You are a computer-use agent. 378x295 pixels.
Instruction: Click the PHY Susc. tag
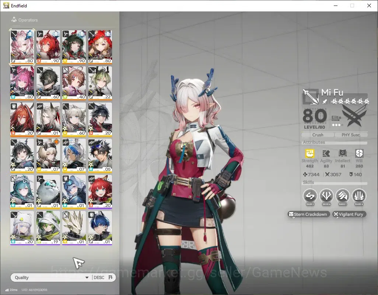(351, 135)
